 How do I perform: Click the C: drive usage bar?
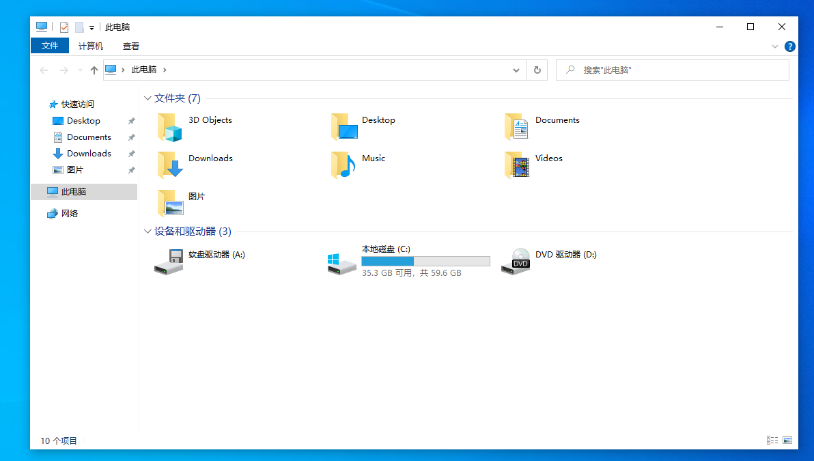click(425, 261)
